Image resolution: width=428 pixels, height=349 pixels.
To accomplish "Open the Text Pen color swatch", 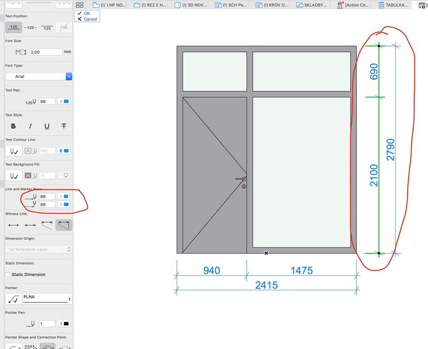I will pos(64,102).
